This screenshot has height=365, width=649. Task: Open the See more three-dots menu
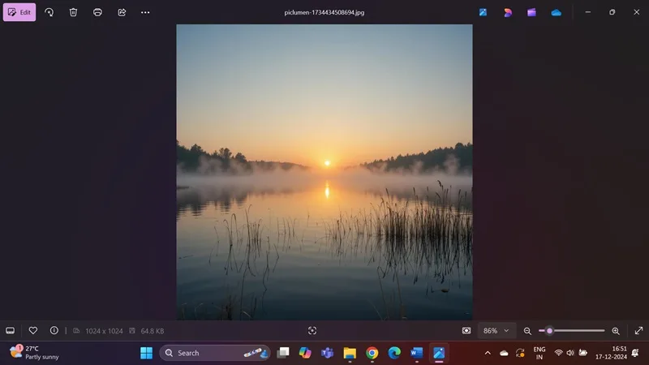145,12
